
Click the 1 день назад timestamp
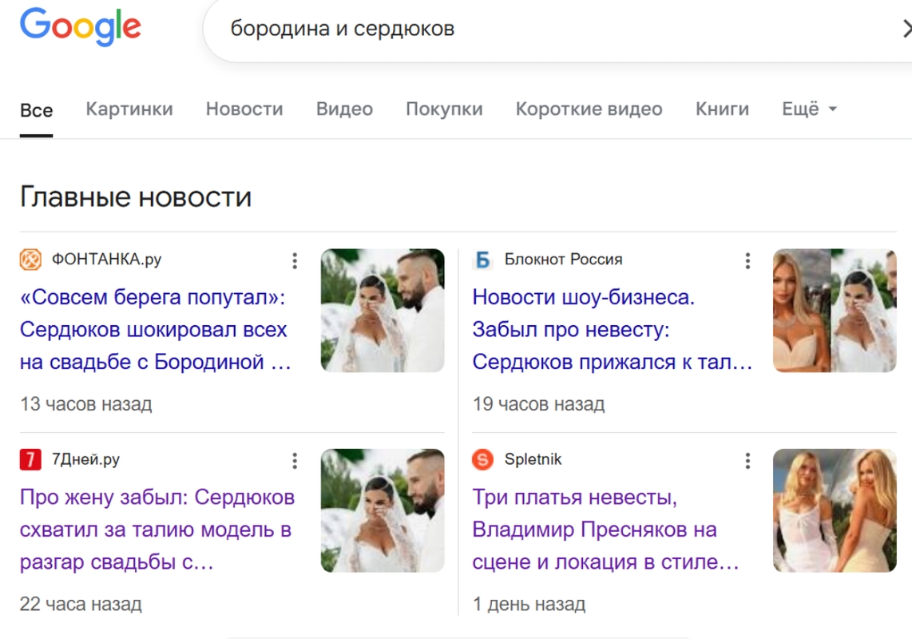(529, 604)
